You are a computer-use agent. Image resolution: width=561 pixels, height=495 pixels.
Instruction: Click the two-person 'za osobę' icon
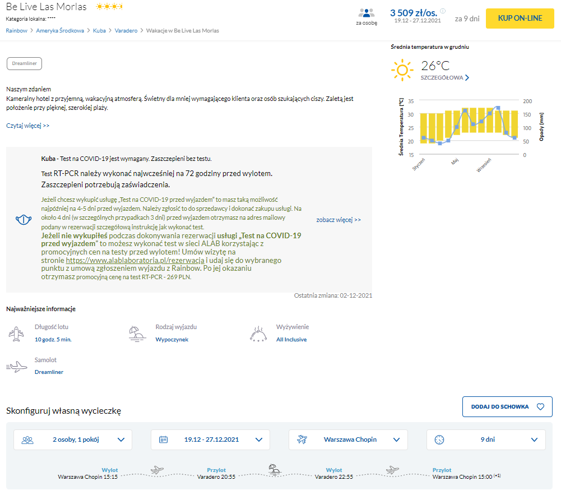click(367, 13)
